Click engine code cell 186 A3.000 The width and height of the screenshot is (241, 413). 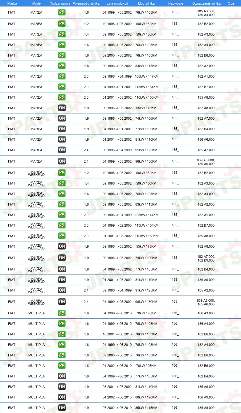pos(206,313)
